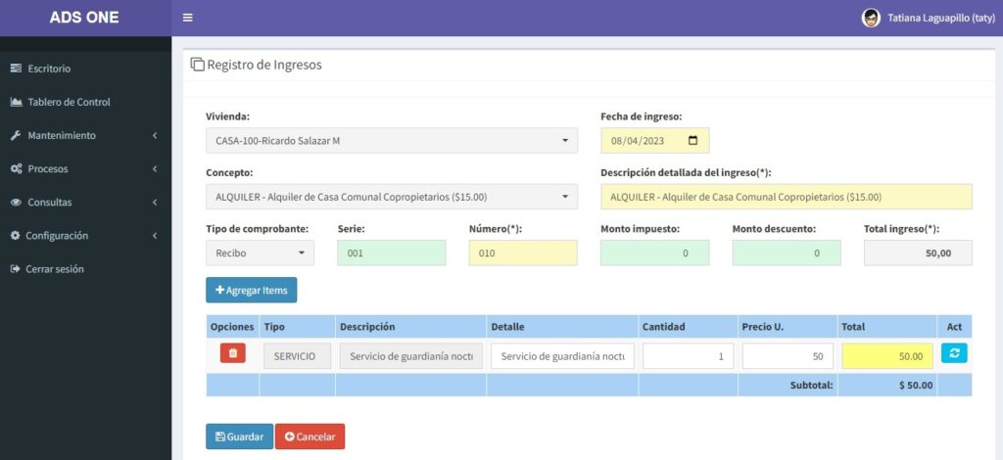
Task: Open Tipo de comprobante Recibo dropdown
Action: 260,253
